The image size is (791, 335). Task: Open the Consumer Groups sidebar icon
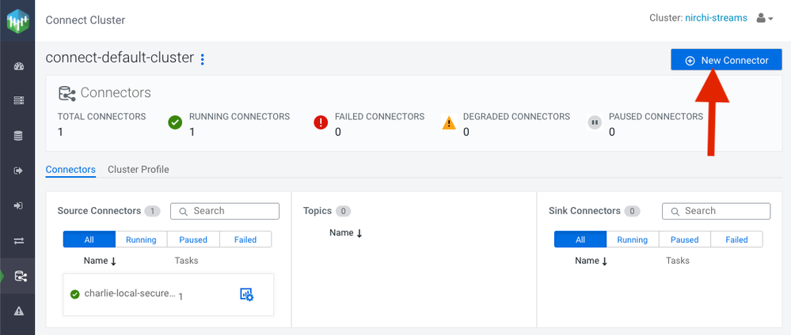coord(19,205)
